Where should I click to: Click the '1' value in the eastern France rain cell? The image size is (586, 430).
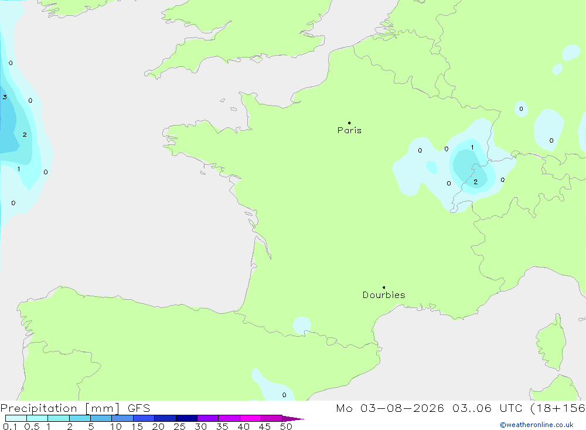click(x=472, y=147)
